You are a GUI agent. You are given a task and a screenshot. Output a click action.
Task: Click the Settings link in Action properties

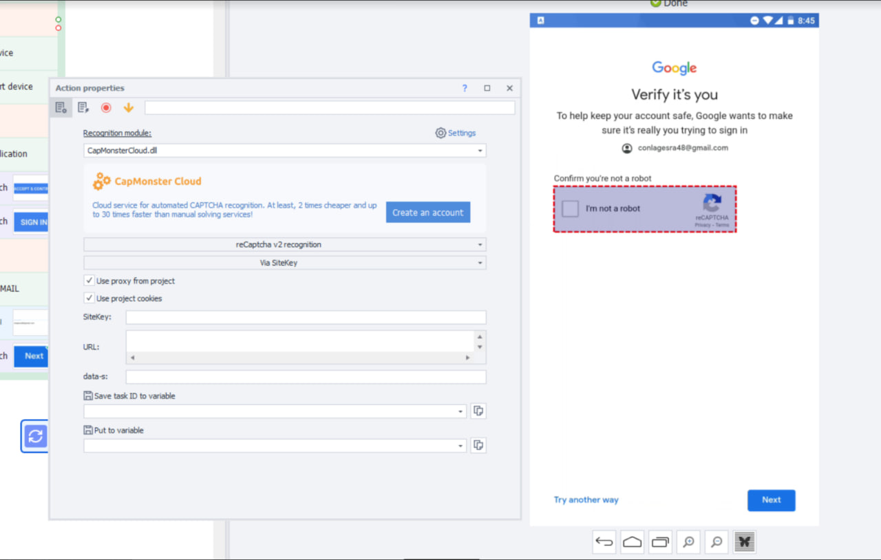pos(462,133)
